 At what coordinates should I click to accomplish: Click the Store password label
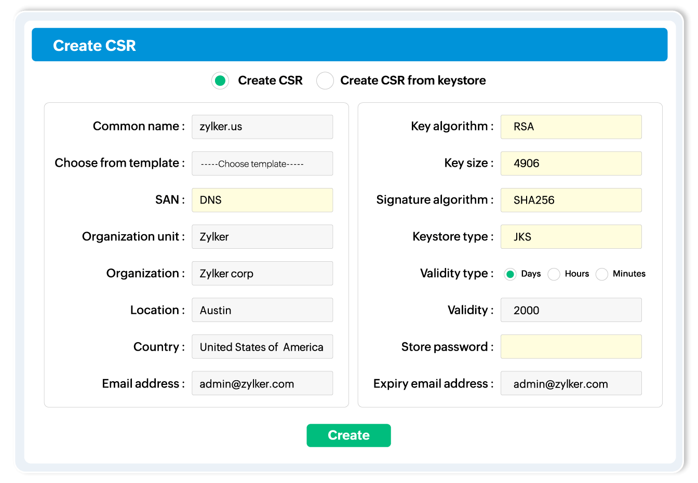point(448,347)
